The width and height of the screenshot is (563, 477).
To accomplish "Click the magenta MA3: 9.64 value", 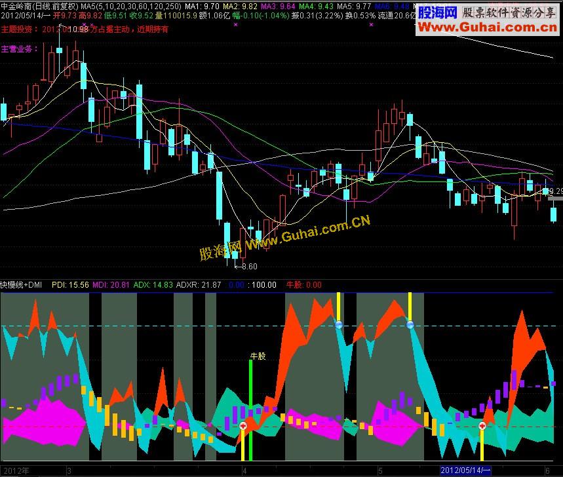I will tap(278, 6).
